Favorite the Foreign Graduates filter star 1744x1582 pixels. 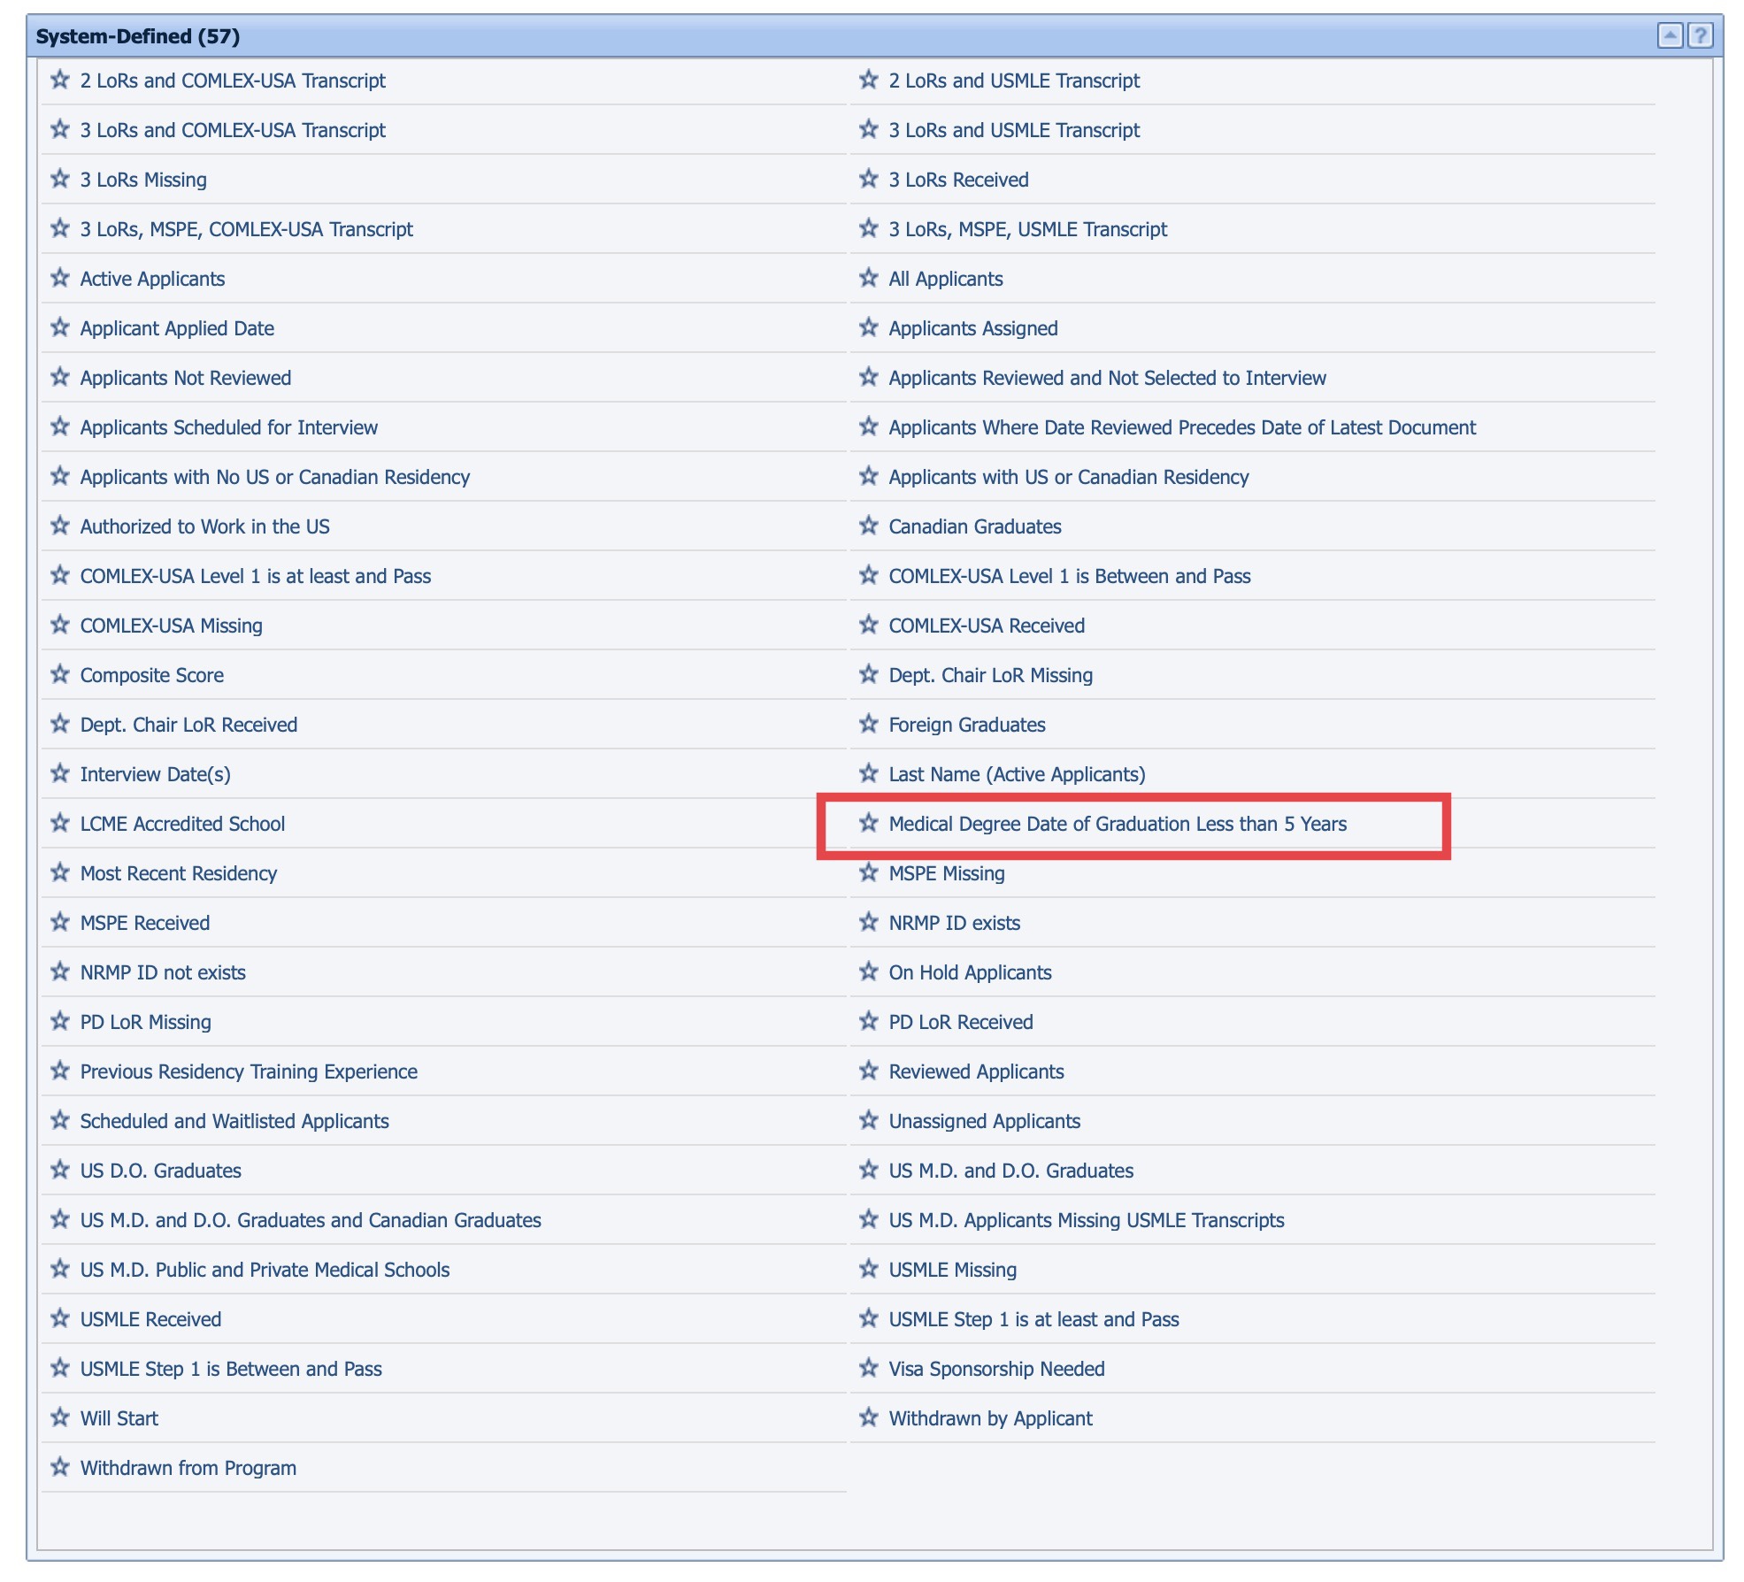pos(869,724)
